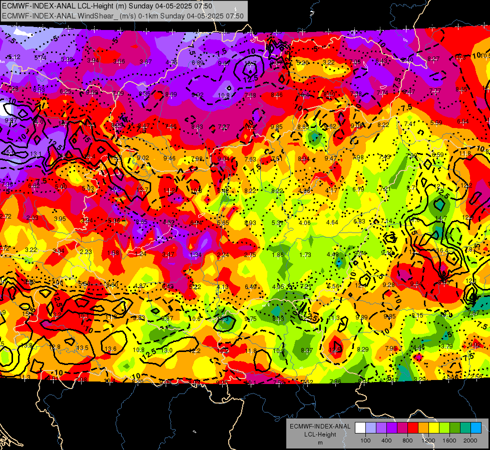Click the grid value 6.83

[x=359, y=221]
